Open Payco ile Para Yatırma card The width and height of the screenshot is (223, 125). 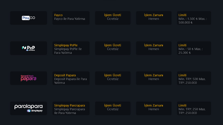[71, 18]
